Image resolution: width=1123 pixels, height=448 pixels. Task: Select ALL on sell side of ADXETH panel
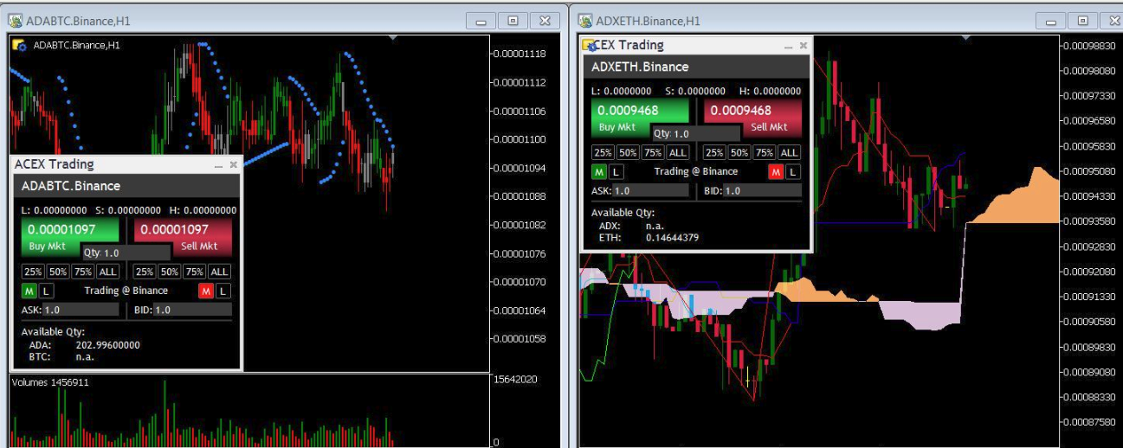(x=790, y=152)
